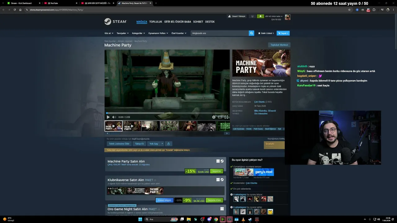Image resolution: width=397 pixels, height=223 pixels.
Task: Click the Mağazada ara search field
Action: coord(220,33)
